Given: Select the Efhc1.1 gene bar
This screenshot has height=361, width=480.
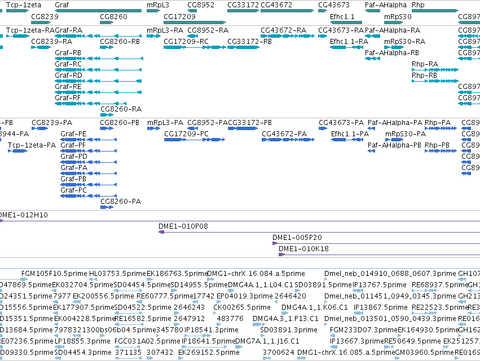Looking at the screenshot, I should [x=346, y=23].
